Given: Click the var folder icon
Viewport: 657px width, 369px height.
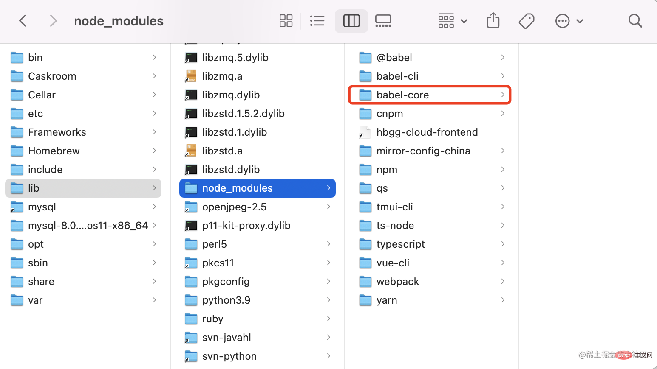Looking at the screenshot, I should [x=17, y=300].
